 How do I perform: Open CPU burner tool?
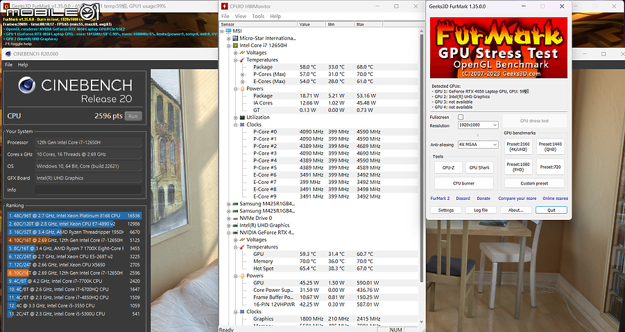coord(463,183)
